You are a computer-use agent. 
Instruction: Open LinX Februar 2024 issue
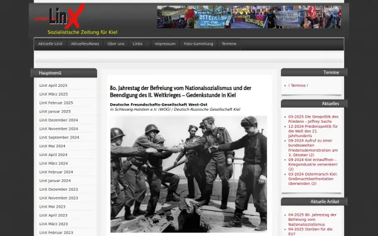coord(56,172)
